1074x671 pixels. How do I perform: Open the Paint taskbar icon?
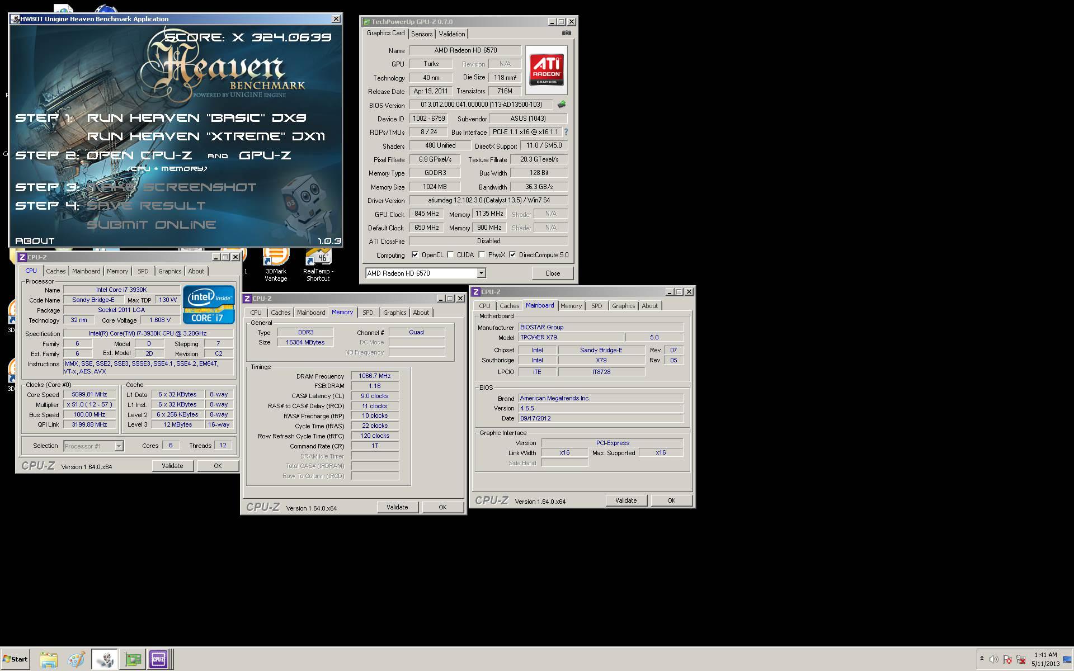(x=76, y=659)
